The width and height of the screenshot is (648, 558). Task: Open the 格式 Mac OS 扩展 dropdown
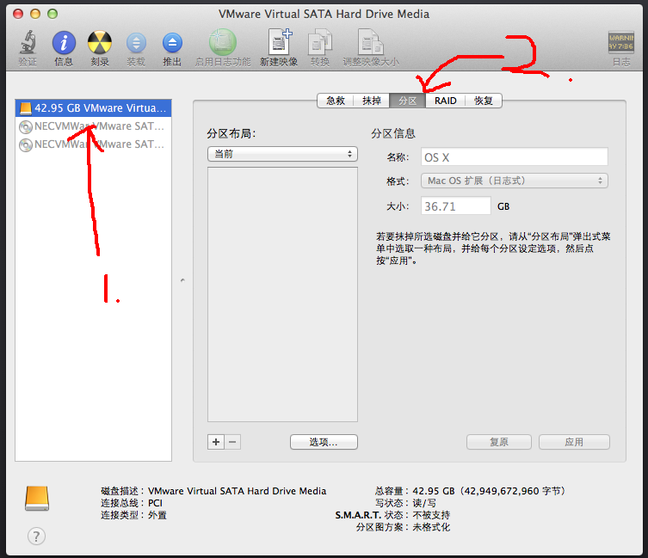pyautogui.click(x=514, y=181)
